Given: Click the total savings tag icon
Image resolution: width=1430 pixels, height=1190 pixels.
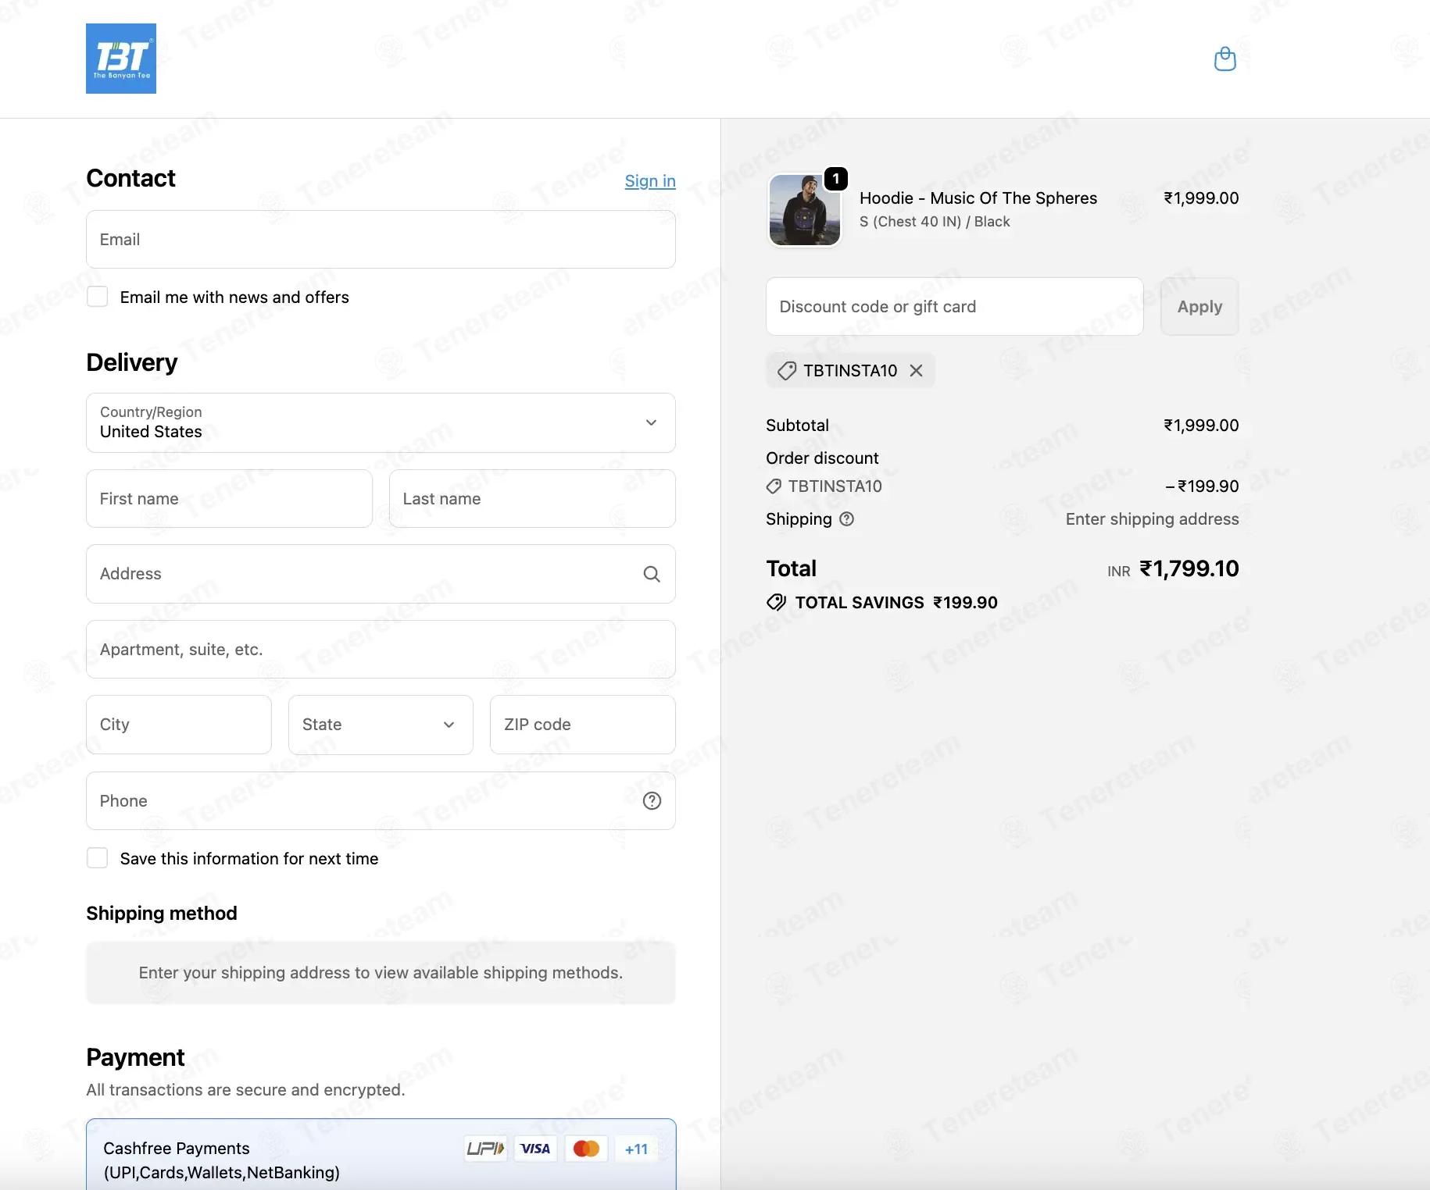Looking at the screenshot, I should click(x=776, y=602).
